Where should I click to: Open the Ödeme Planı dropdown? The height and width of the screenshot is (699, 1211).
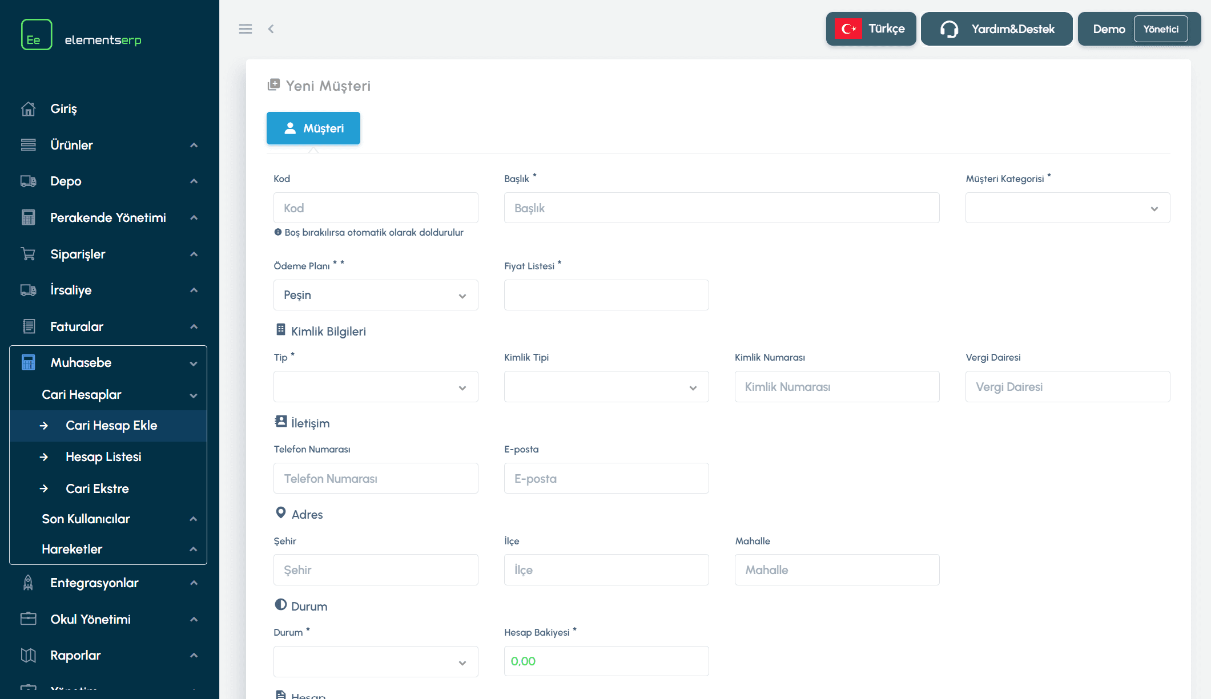(x=375, y=295)
